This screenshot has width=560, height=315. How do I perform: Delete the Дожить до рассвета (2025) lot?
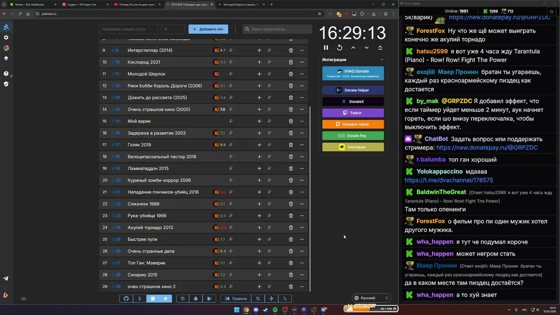tap(291, 98)
